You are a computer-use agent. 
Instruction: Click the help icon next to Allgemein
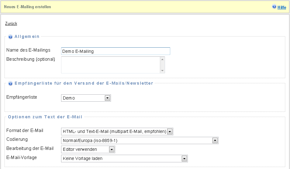pos(10,37)
